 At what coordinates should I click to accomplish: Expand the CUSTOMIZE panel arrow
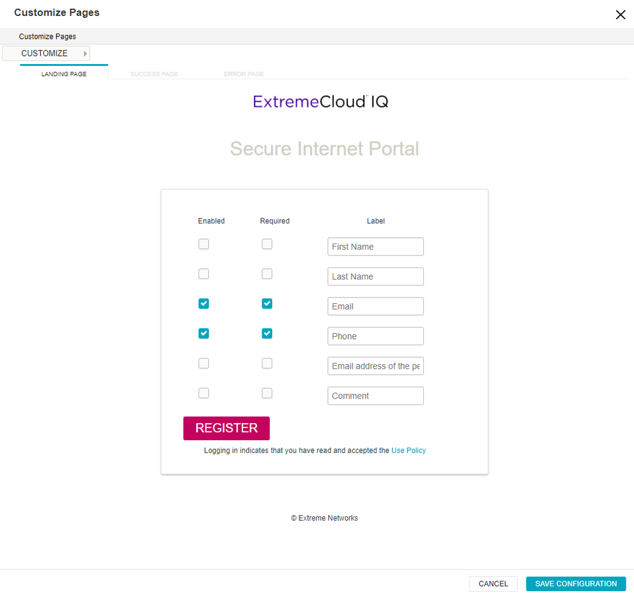coord(85,53)
